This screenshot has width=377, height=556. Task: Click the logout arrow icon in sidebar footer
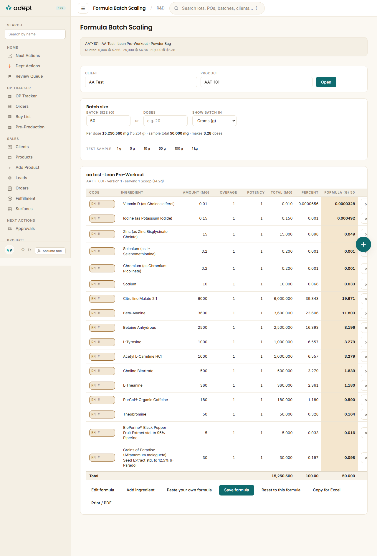point(29,250)
